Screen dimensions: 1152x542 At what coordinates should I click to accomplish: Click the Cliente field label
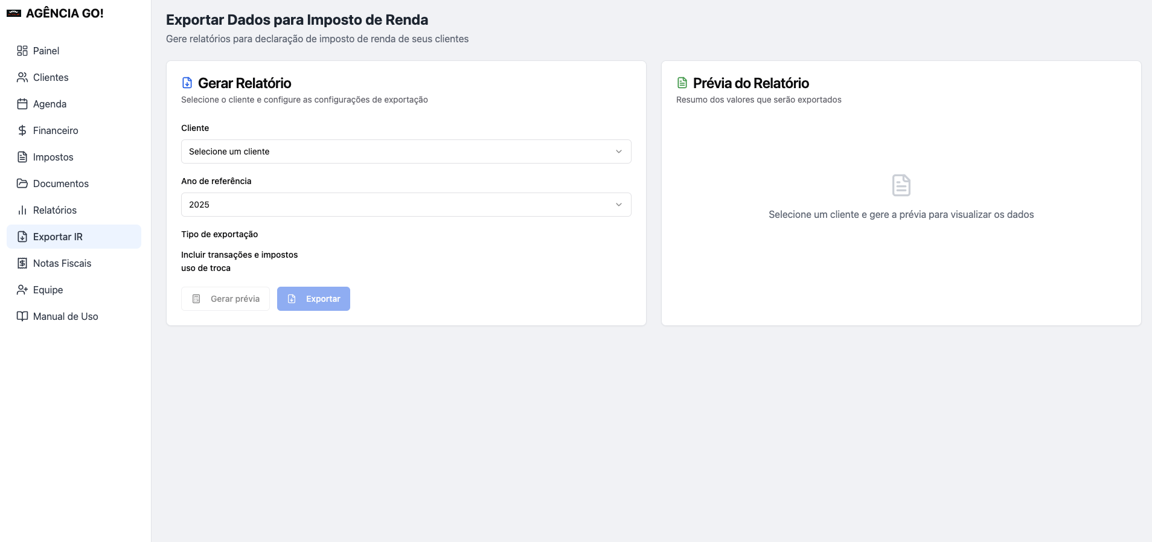coord(195,128)
